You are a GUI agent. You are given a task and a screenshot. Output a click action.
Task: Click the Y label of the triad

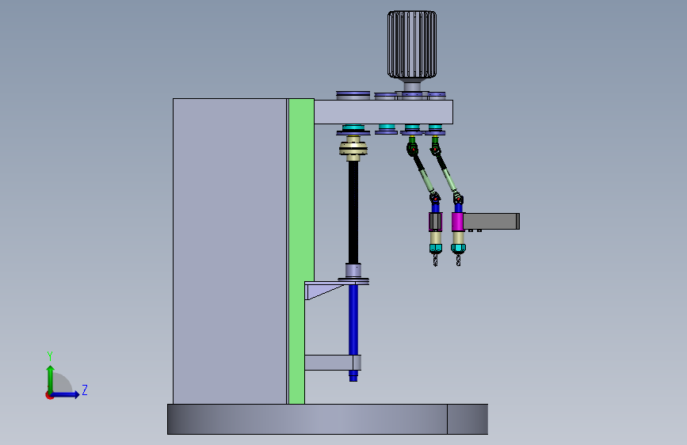50,356
